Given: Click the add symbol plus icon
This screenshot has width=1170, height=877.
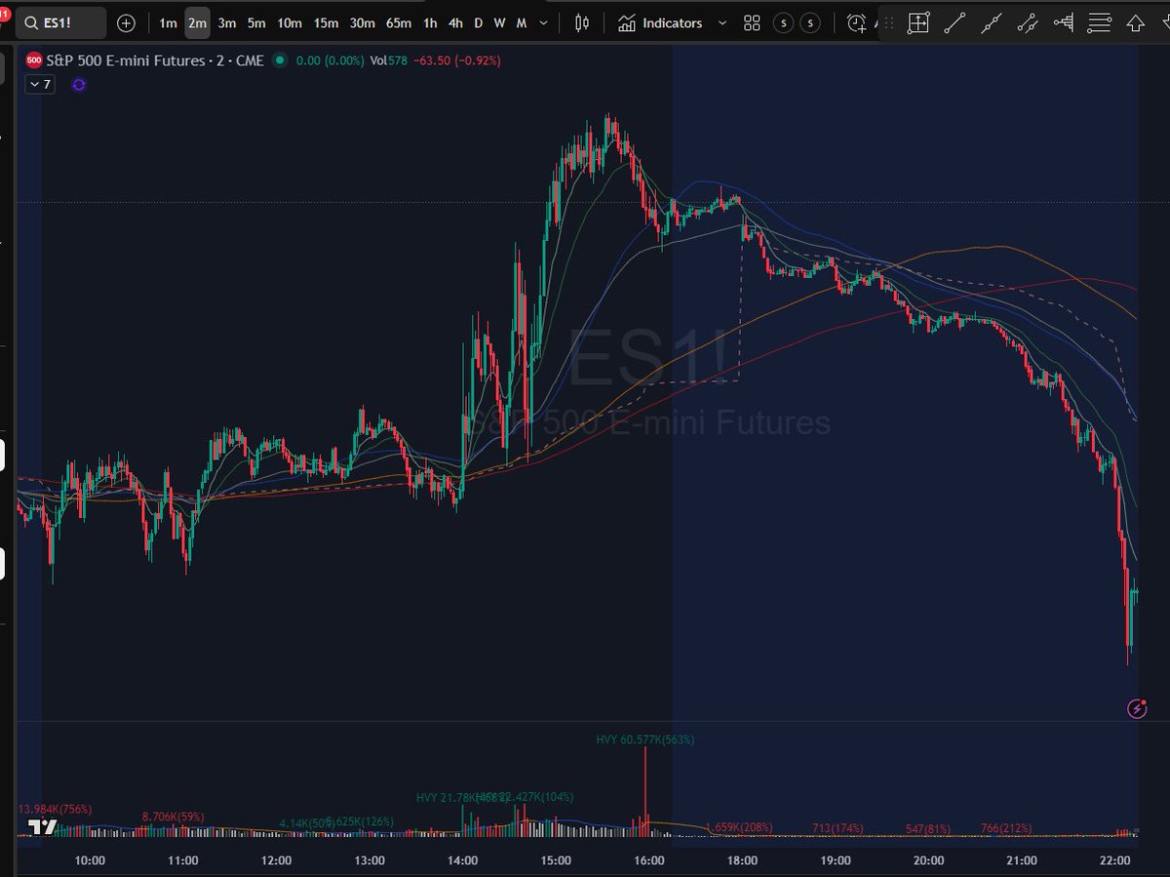Looking at the screenshot, I should pos(126,22).
